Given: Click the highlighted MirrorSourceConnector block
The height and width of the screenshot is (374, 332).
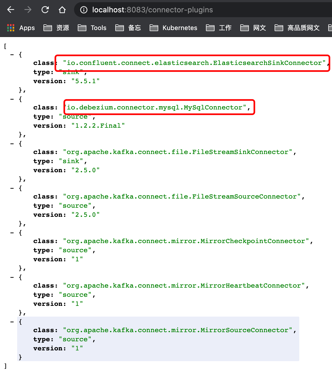Looking at the screenshot, I should coord(161,339).
